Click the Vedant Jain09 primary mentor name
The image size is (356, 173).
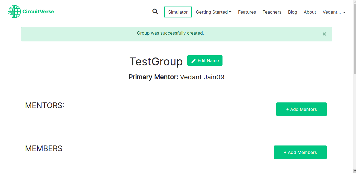pos(202,77)
